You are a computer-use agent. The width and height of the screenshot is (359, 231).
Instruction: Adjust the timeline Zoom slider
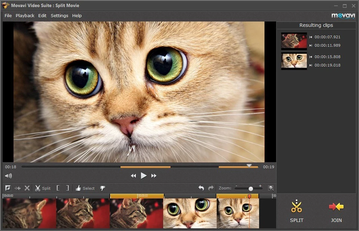(x=251, y=188)
